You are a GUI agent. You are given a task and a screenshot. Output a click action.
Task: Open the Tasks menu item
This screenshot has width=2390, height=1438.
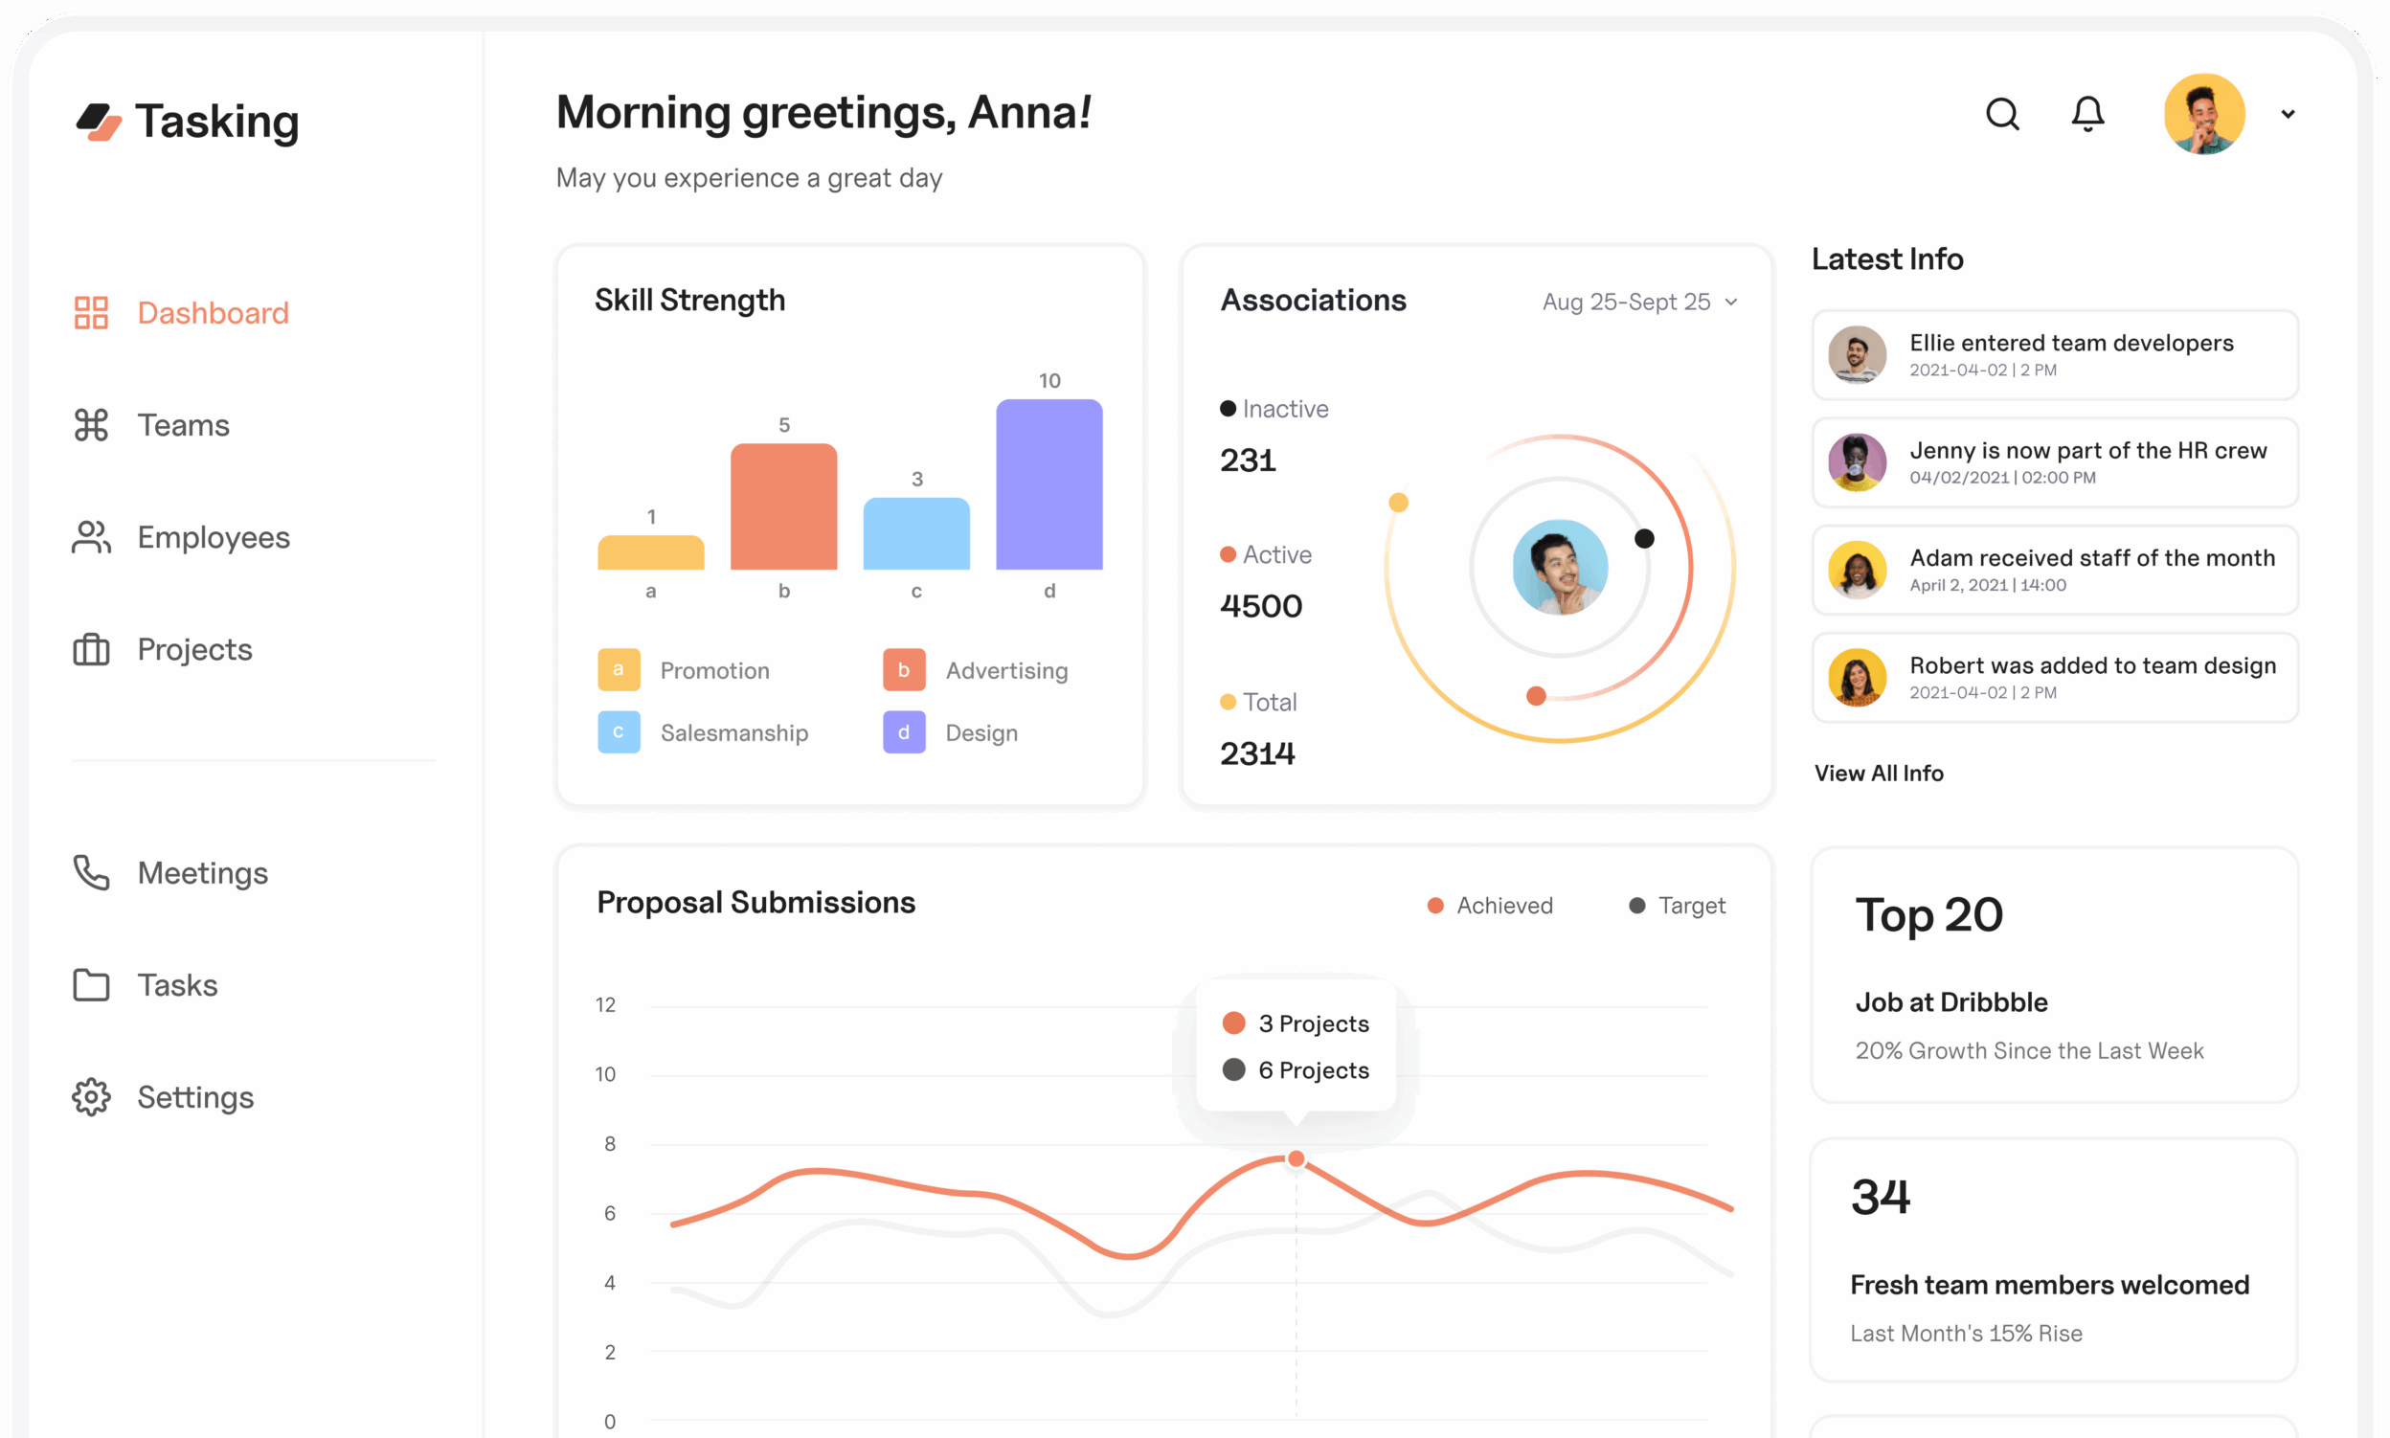[x=177, y=985]
